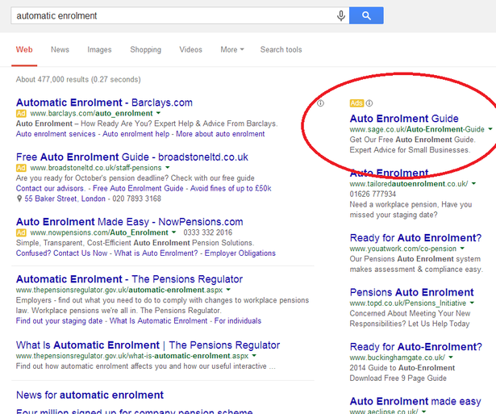Viewport: 496px width, 414px height.
Task: Click 55 Baker Street, London address link
Action: point(65,199)
